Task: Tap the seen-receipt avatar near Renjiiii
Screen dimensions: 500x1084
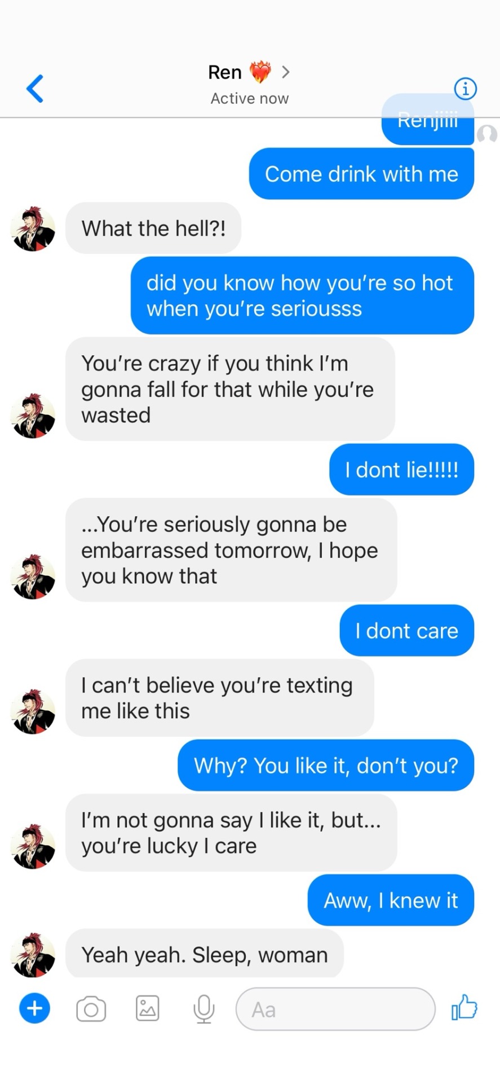Action: coord(487,134)
